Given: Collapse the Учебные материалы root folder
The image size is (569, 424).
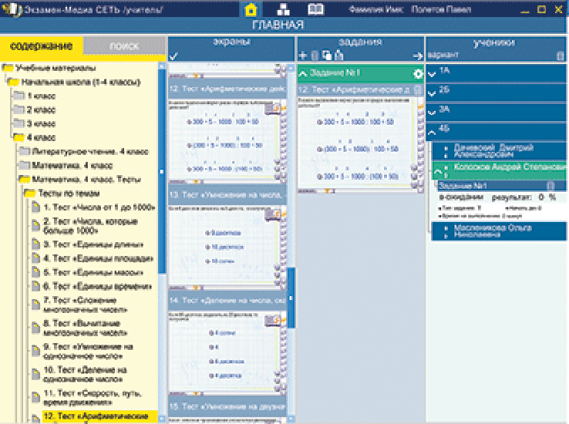Looking at the screenshot, I should pos(8,68).
